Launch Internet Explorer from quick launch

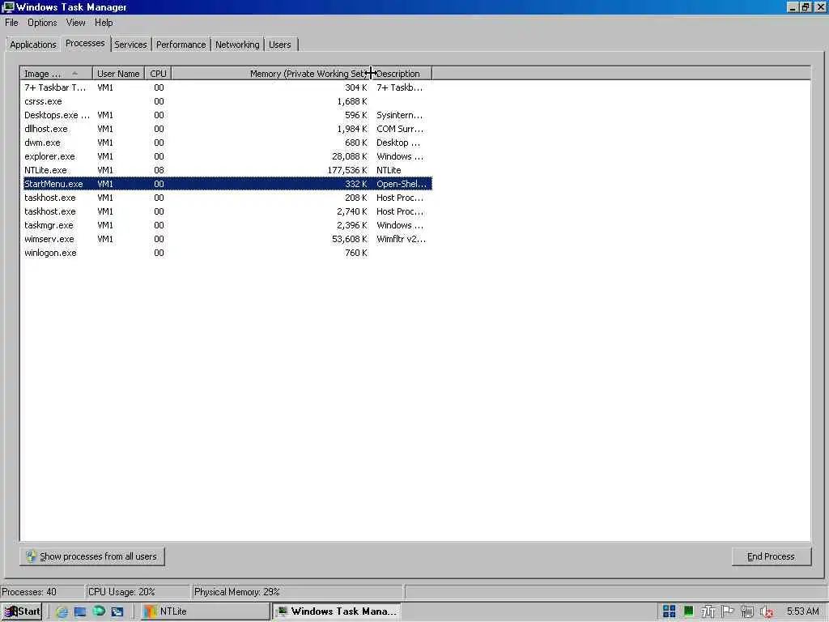[x=62, y=611]
